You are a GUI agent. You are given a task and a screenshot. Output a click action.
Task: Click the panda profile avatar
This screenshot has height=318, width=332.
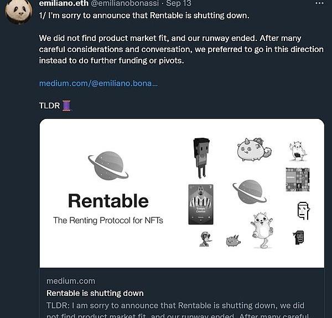coord(18,11)
